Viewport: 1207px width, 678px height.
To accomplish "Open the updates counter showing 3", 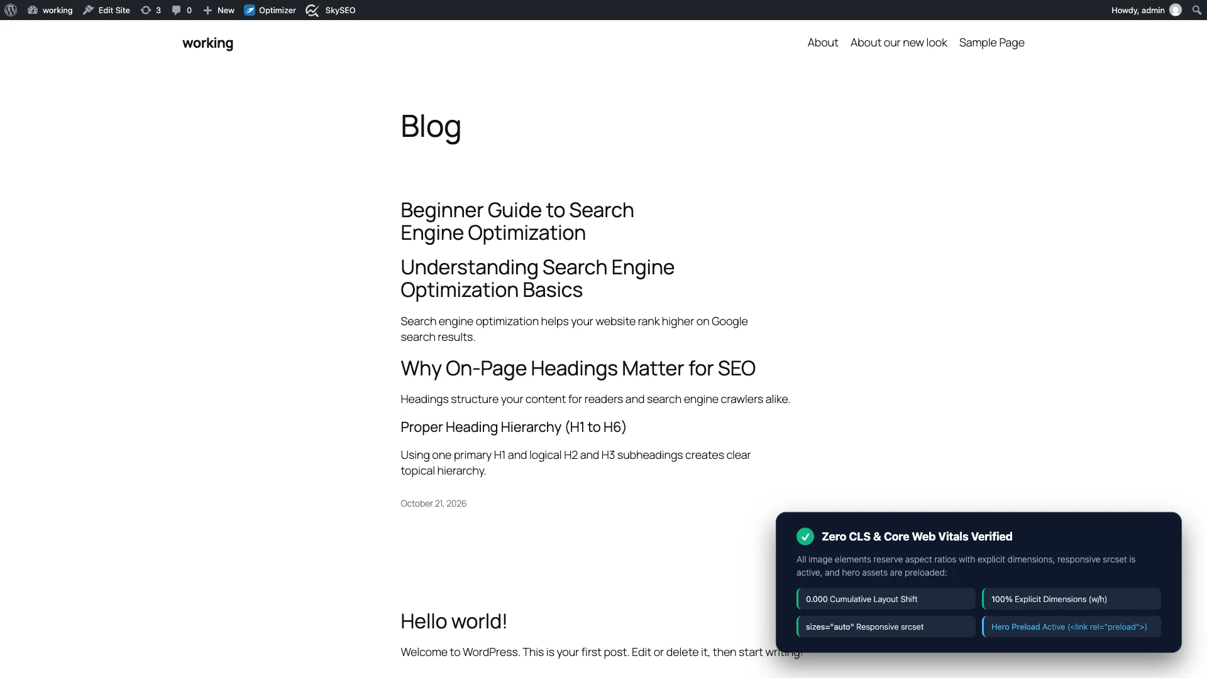I will tap(151, 10).
